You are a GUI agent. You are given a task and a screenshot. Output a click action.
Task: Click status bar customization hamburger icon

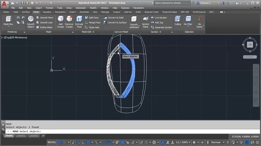click(257, 142)
